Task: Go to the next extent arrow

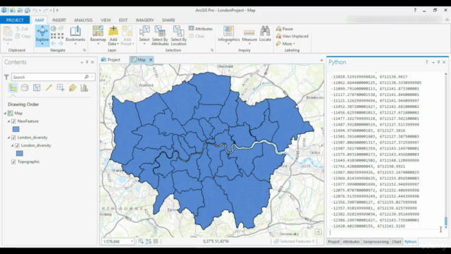Action: [x=61, y=43]
